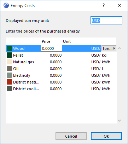The height and width of the screenshot is (144, 128).
Task: Click the list scroll down arrow
Action: [119, 121]
